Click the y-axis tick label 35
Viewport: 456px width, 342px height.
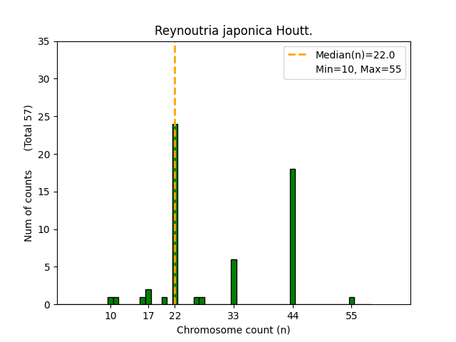pos(45,41)
